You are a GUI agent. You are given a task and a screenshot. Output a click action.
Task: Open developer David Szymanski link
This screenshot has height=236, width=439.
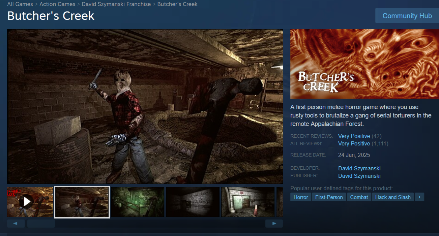[x=359, y=168]
